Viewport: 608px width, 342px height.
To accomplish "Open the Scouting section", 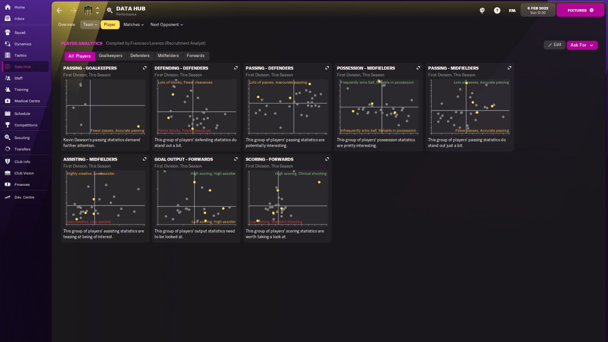I will pyautogui.click(x=22, y=138).
